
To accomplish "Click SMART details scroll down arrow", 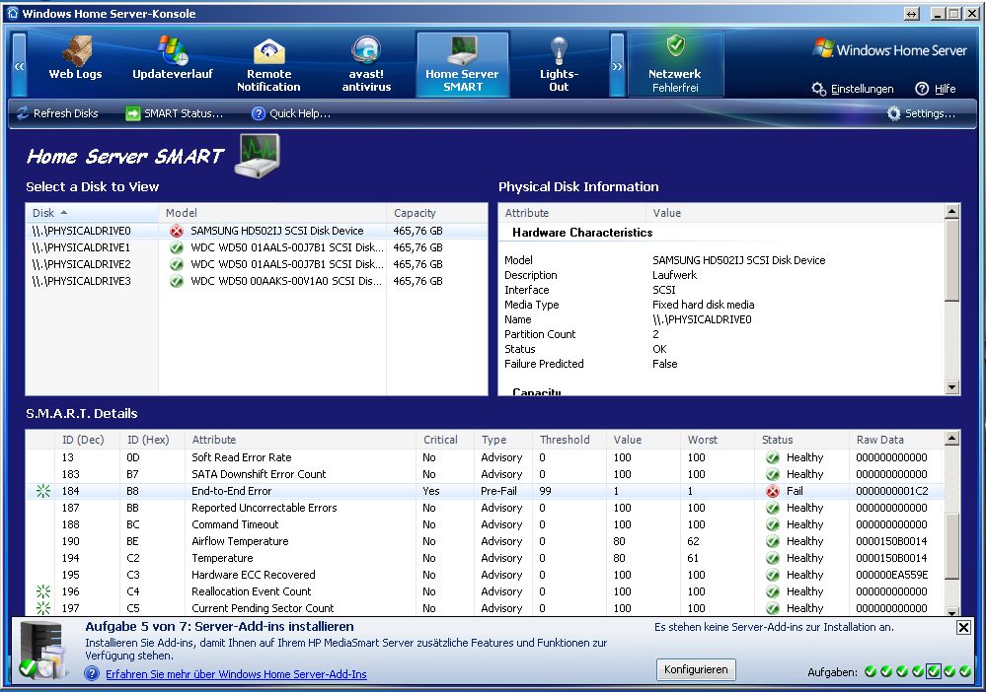I will [952, 612].
